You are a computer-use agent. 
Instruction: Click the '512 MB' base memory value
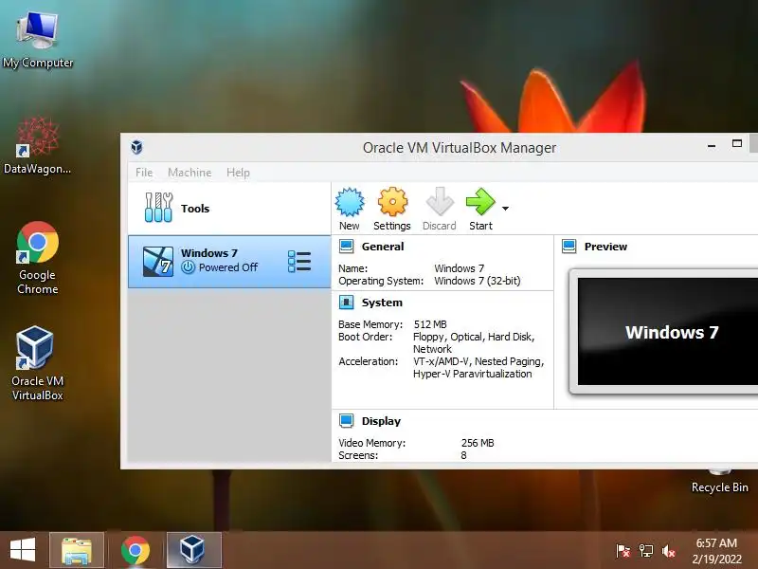pos(430,324)
